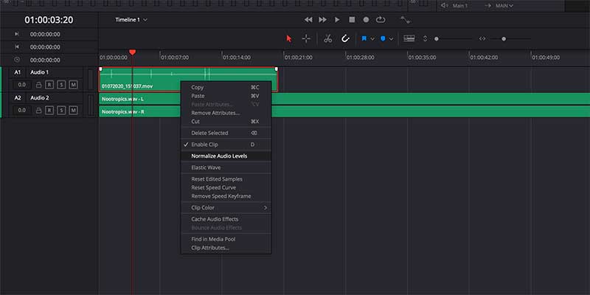Choose Remove Speed Keyframe
This screenshot has width=590, height=295.
226,196
